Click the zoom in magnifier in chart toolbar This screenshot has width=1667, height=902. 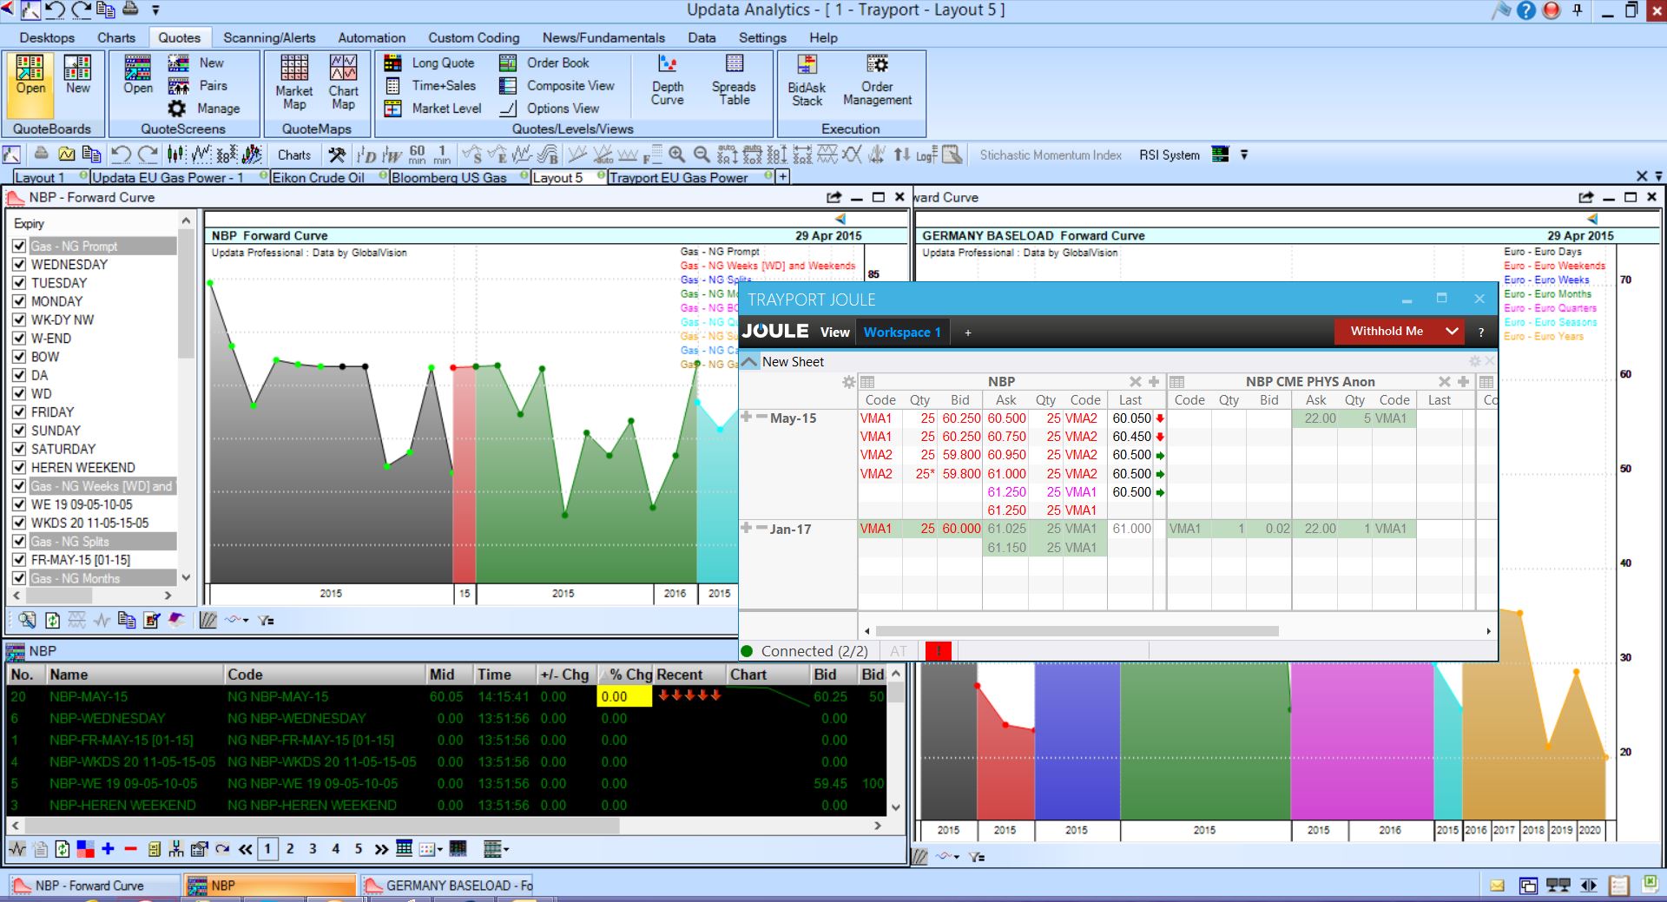coord(677,155)
